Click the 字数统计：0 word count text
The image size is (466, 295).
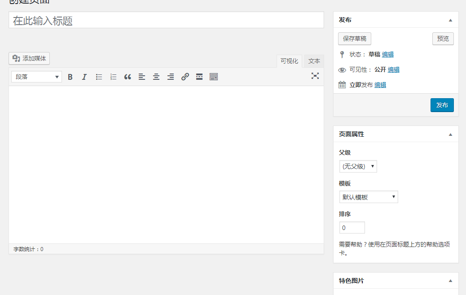point(28,249)
